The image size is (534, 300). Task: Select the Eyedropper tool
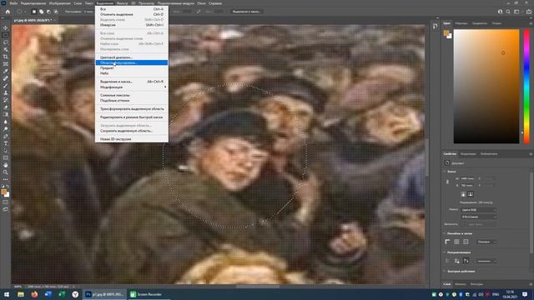6,71
